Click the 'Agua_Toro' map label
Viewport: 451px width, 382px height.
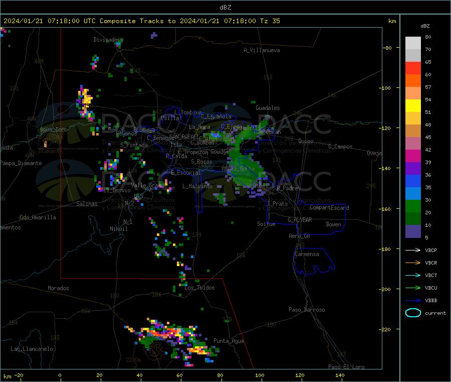(54, 130)
